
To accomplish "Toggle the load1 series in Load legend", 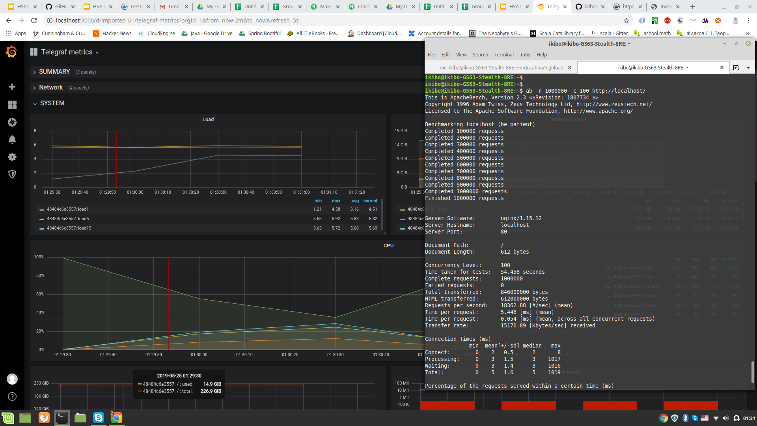I will (x=68, y=209).
